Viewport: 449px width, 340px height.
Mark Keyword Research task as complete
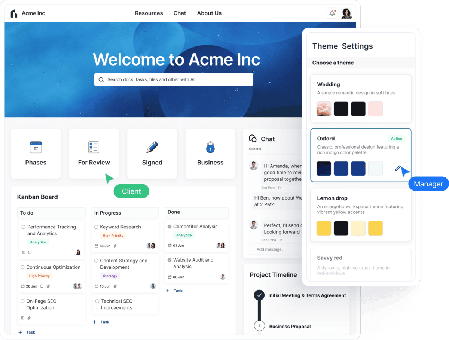click(96, 227)
